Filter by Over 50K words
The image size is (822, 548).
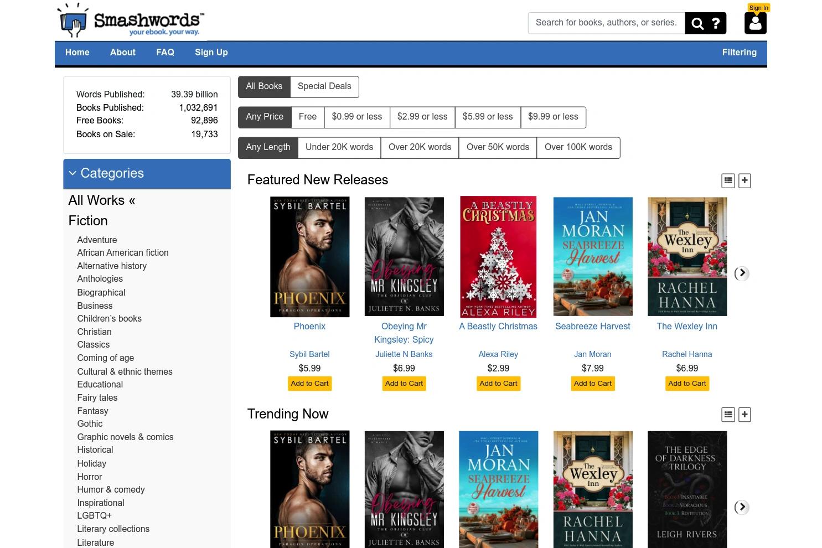tap(498, 147)
